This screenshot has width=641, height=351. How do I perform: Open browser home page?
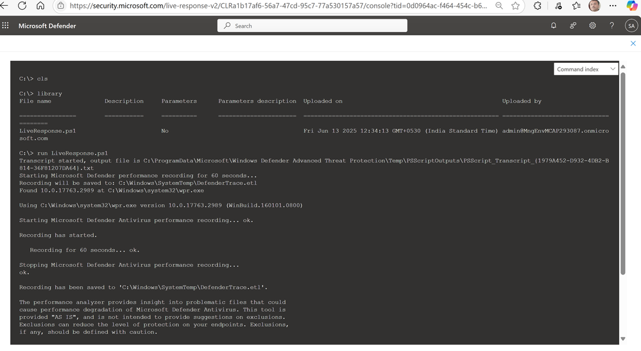[x=40, y=6]
